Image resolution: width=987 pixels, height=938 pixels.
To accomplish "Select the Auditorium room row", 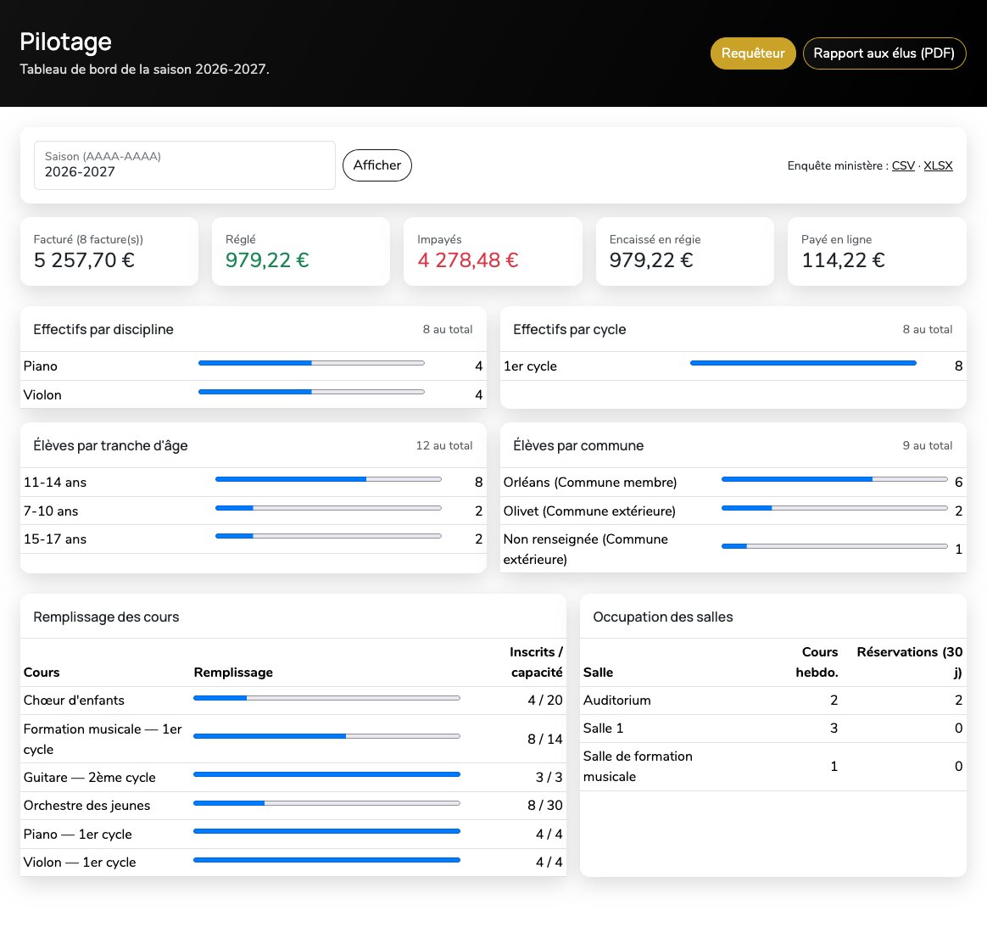I will (773, 700).
